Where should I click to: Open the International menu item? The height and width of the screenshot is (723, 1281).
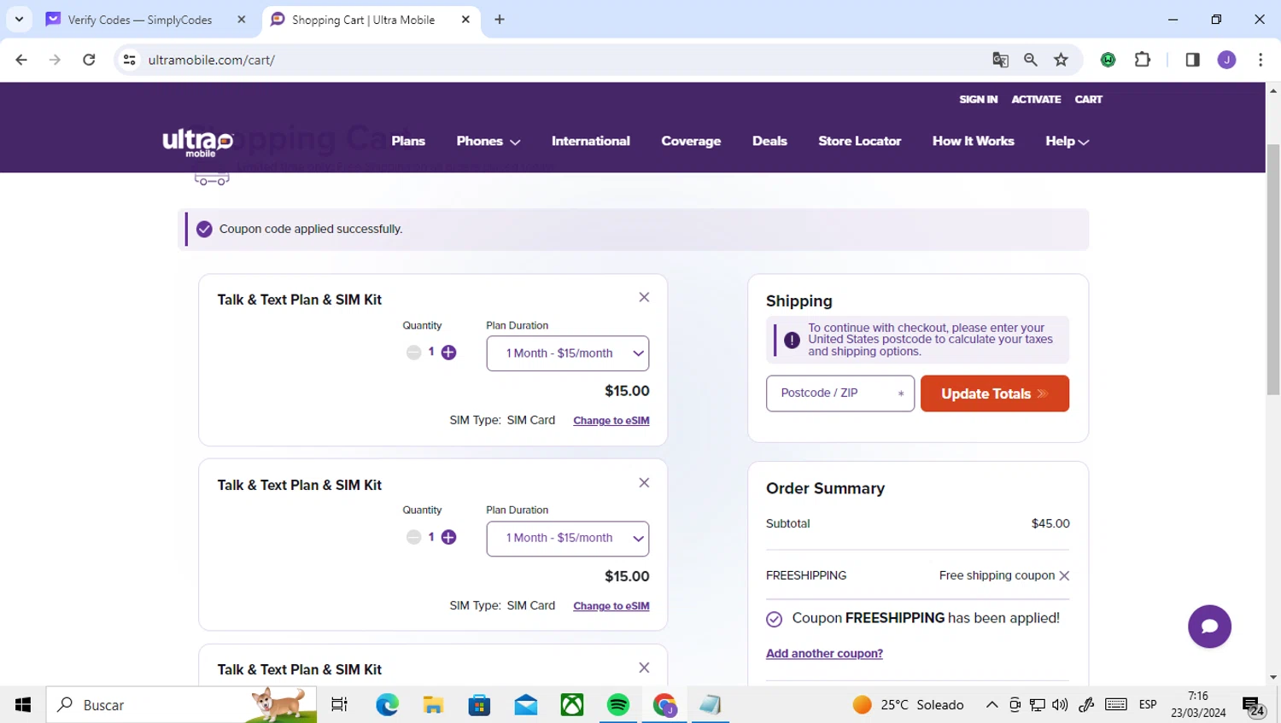coord(591,142)
